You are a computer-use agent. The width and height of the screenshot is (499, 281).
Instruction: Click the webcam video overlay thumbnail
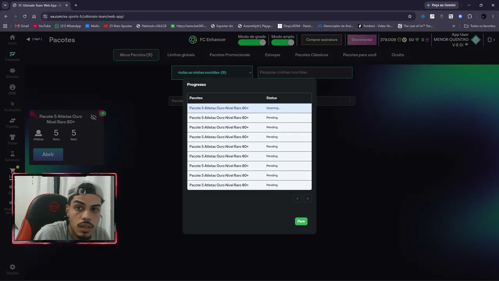[x=64, y=208]
